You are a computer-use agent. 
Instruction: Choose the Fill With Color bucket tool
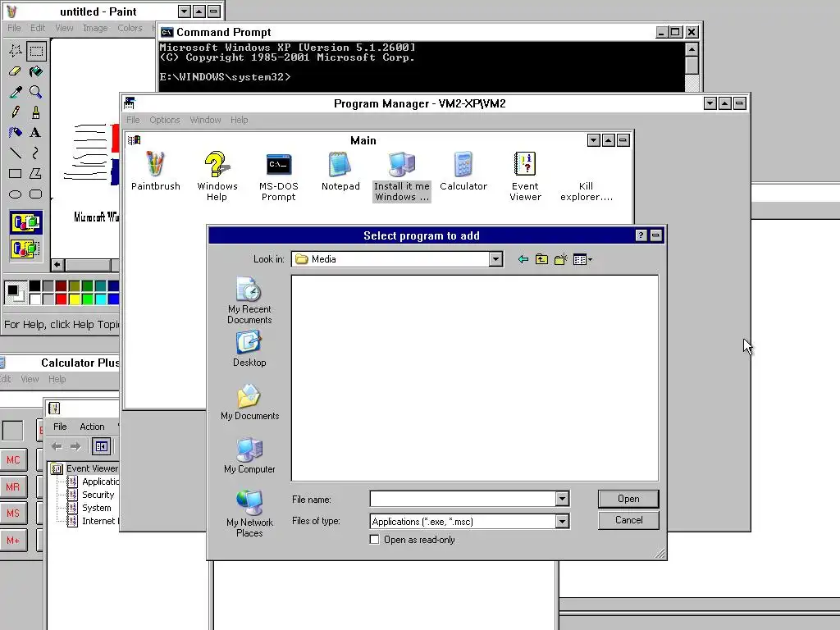(x=36, y=71)
